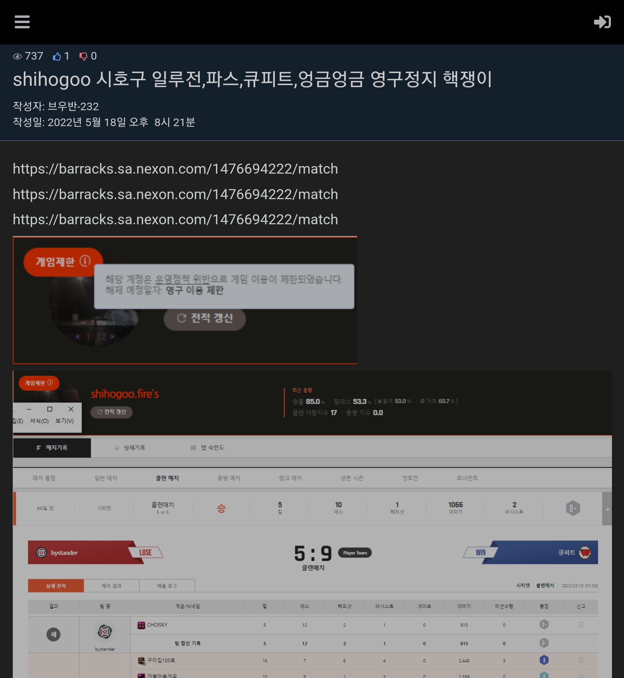Open the 매치 결과 sub-tab
The image size is (624, 678).
[x=112, y=586]
